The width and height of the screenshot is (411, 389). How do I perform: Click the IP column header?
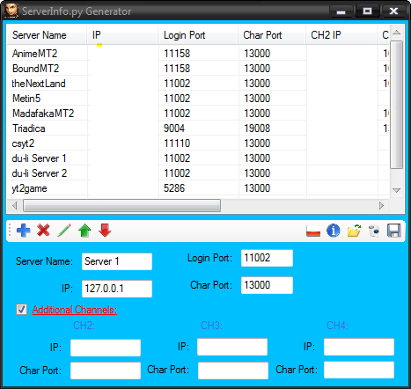tap(122, 35)
